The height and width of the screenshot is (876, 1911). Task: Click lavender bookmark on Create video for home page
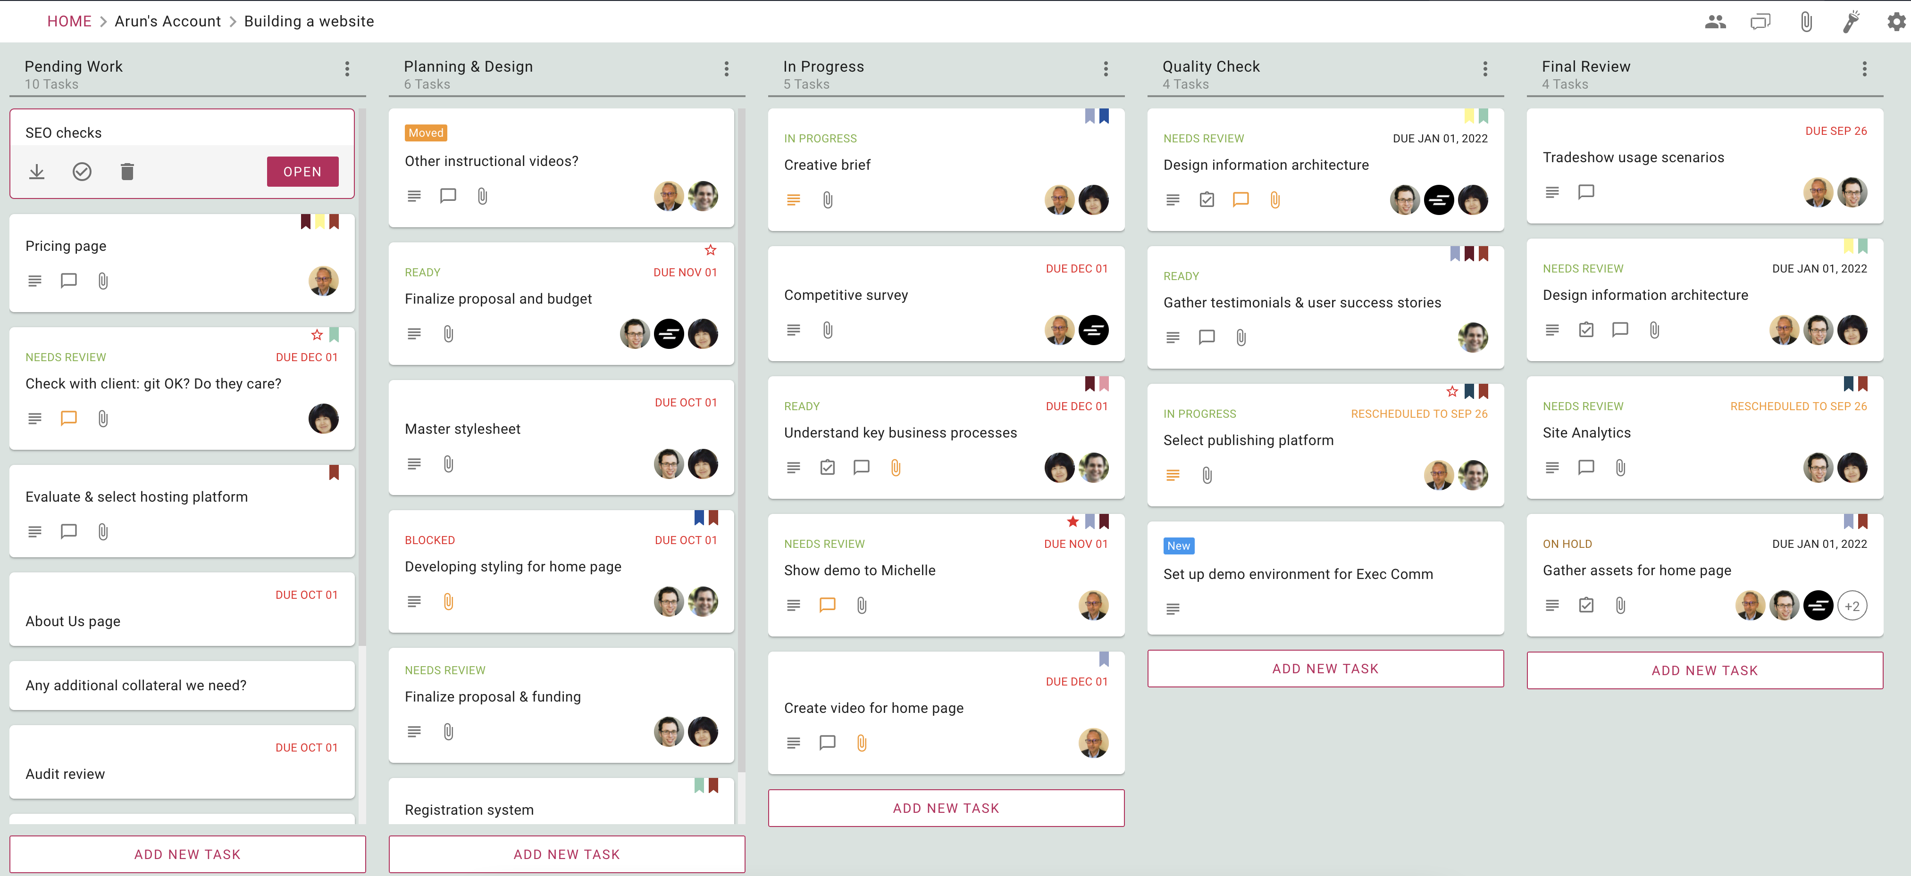(1104, 659)
